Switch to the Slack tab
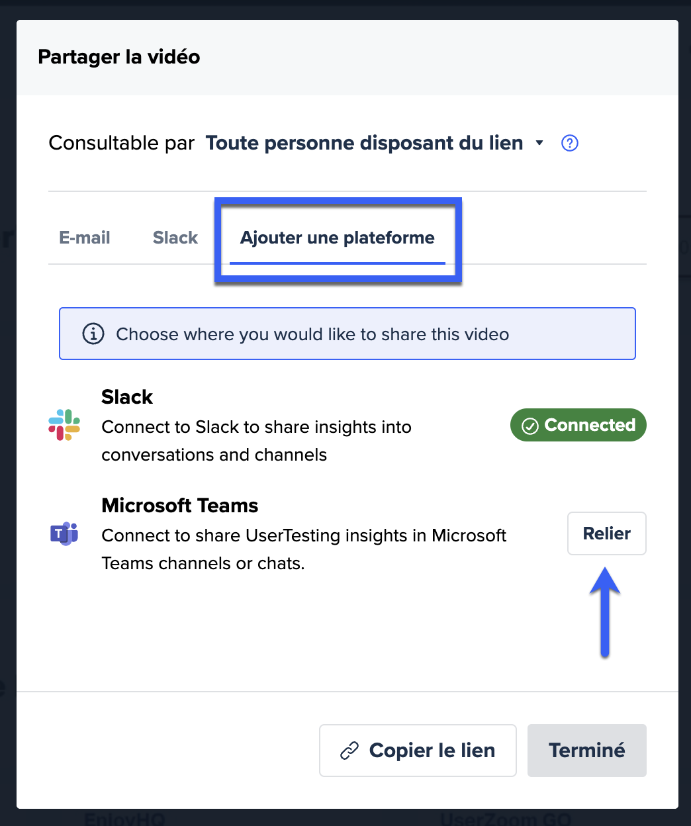Image resolution: width=691 pixels, height=826 pixels. 175,238
